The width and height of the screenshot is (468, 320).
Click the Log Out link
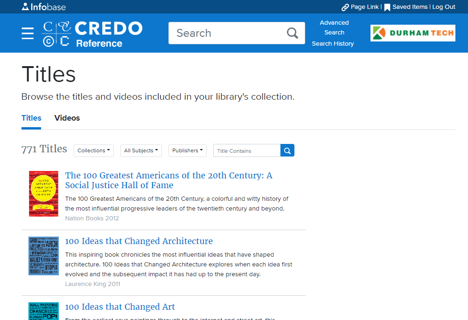coord(444,7)
